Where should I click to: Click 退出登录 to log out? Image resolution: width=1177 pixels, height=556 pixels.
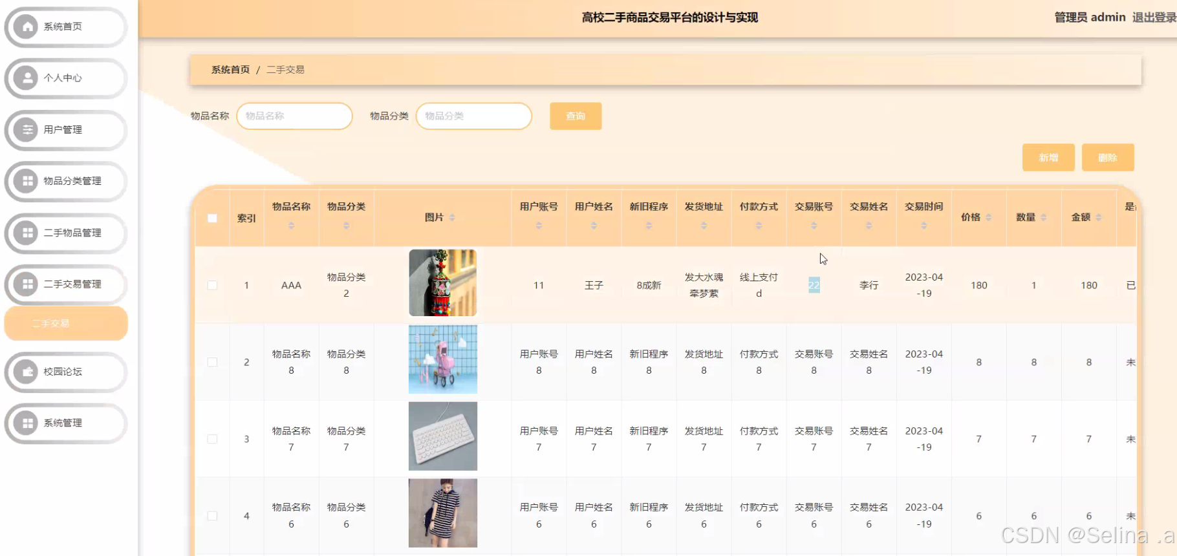point(1154,17)
